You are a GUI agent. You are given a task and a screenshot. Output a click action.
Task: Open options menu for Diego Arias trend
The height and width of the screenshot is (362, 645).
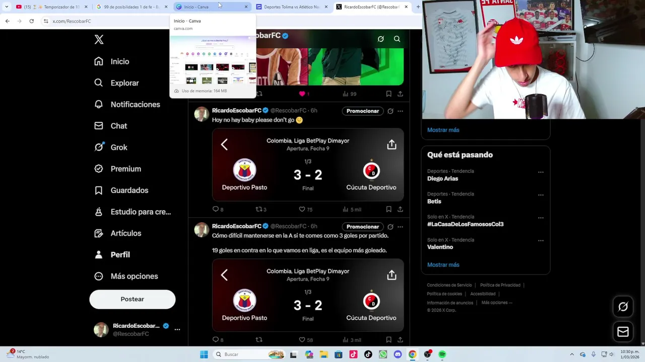click(541, 172)
